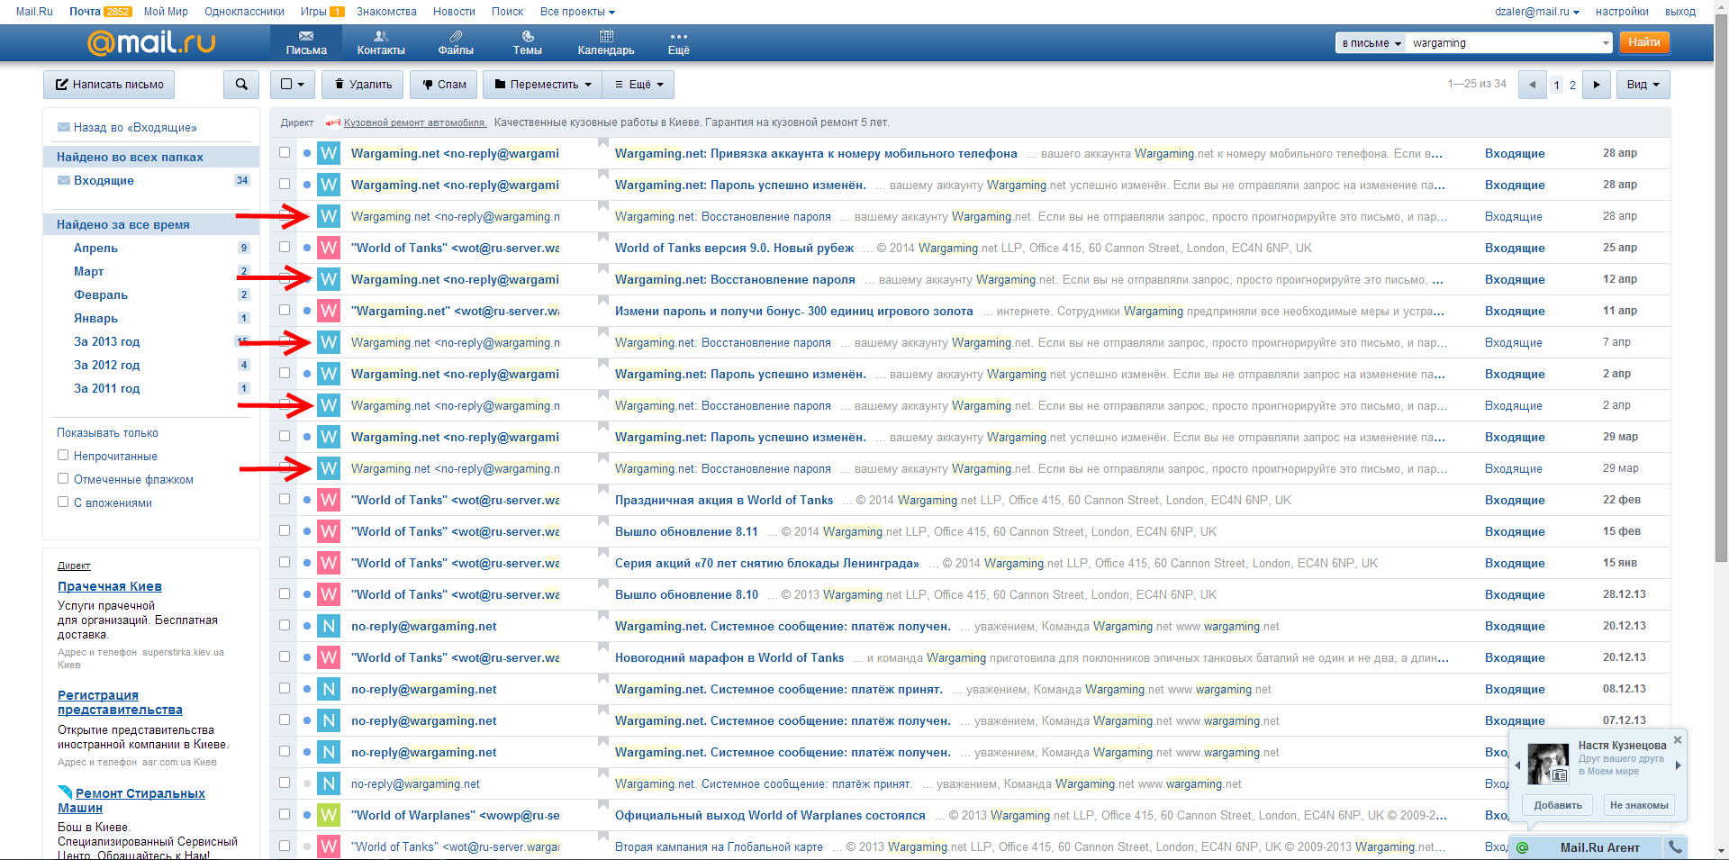
Task: Close the Настя Кузнецова friend suggestion popup
Action: 1677,739
